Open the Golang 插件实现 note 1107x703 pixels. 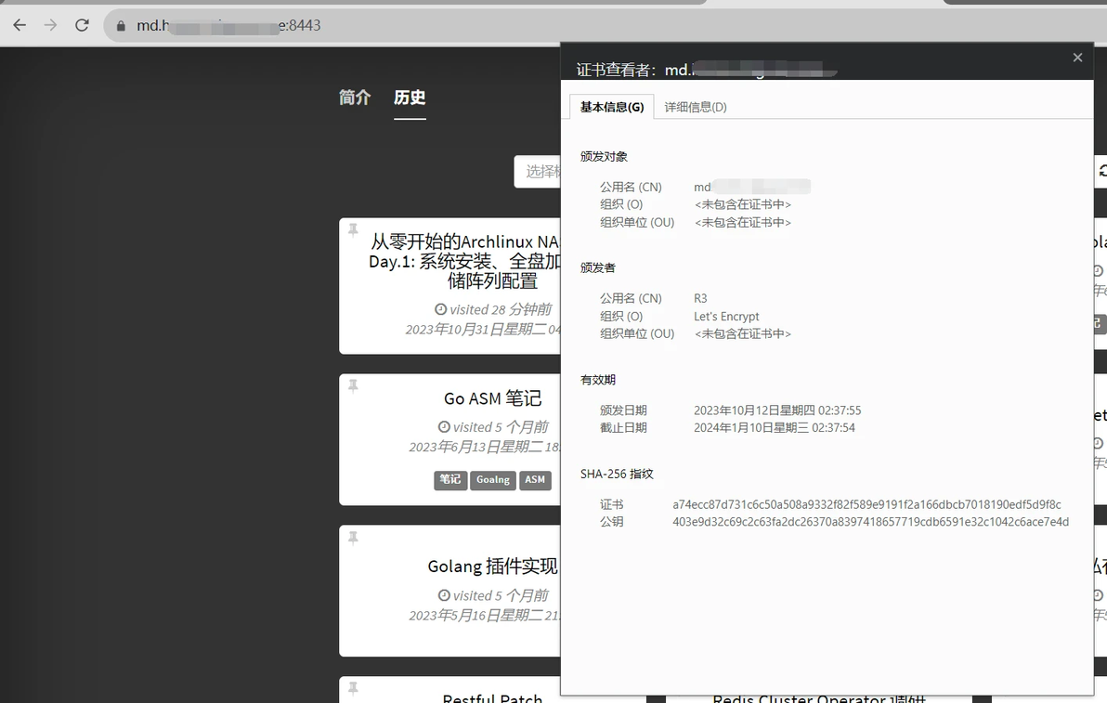[493, 566]
